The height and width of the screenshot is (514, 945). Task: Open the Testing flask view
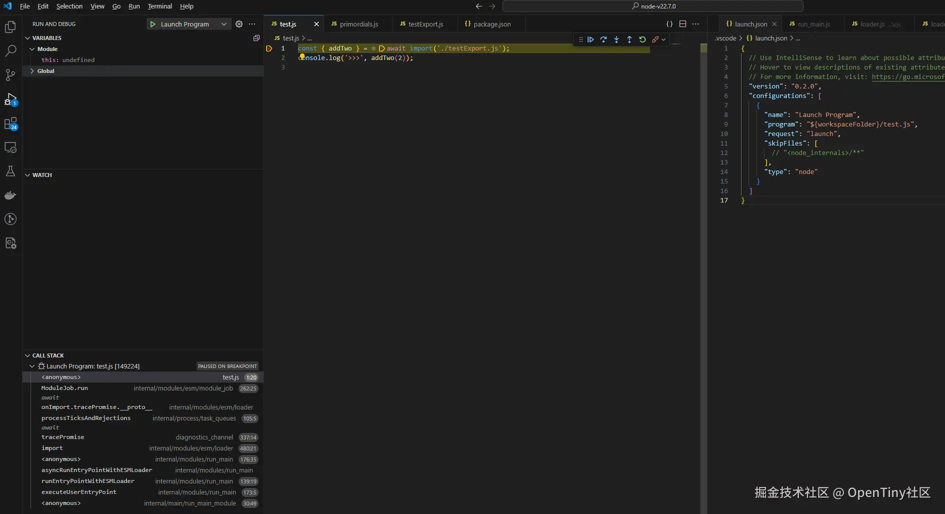click(10, 171)
